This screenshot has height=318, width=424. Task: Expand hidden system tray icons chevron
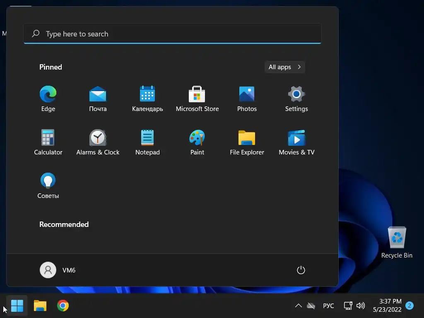point(298,306)
